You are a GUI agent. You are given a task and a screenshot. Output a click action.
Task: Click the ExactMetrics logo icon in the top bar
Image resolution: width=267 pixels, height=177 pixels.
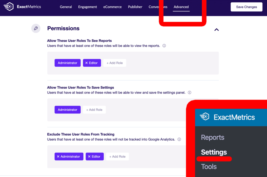(x=9, y=7)
